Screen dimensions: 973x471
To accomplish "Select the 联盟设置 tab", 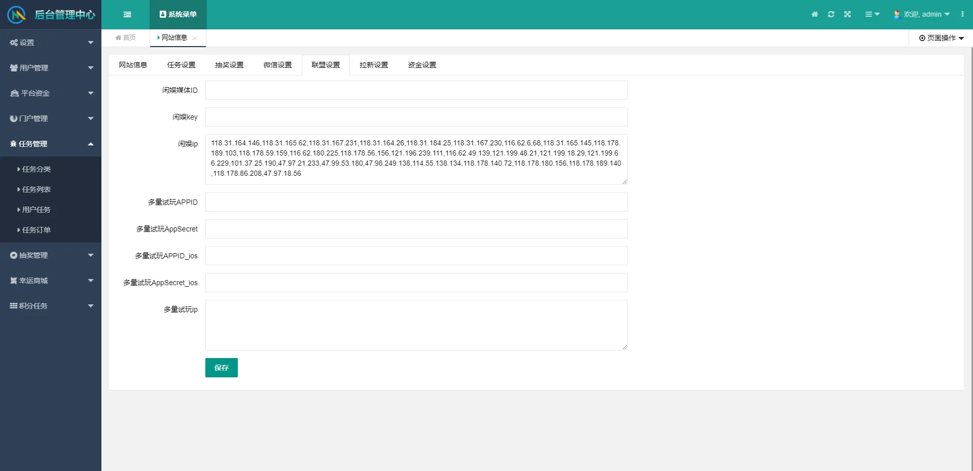I will click(x=326, y=65).
